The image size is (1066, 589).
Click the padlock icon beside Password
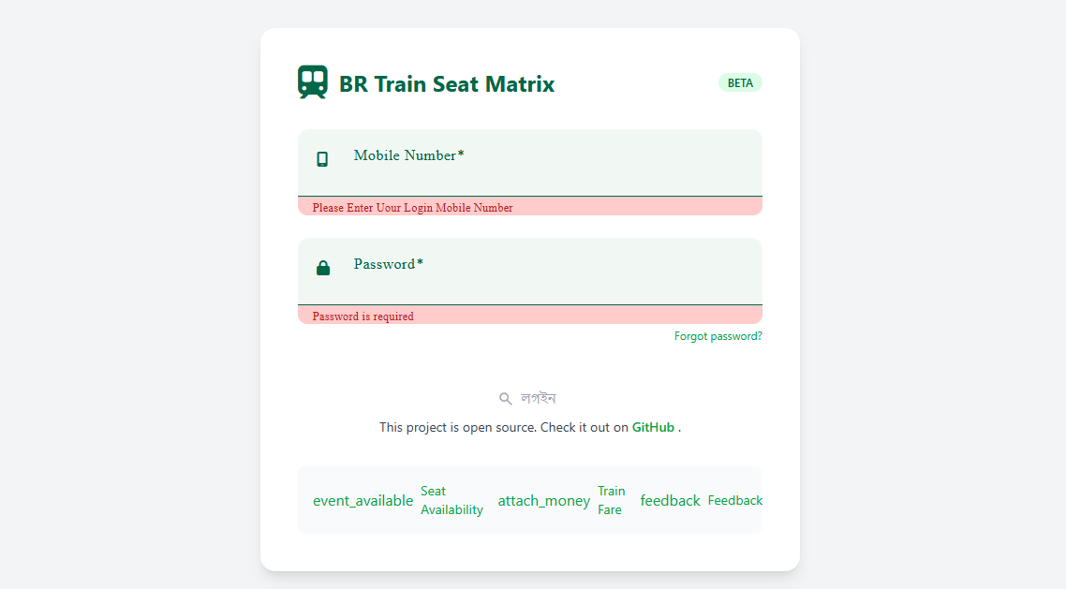[323, 268]
